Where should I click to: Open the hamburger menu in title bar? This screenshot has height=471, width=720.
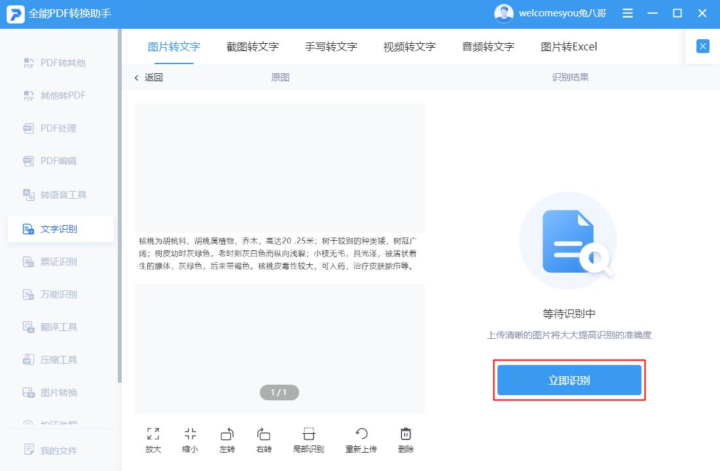click(627, 12)
